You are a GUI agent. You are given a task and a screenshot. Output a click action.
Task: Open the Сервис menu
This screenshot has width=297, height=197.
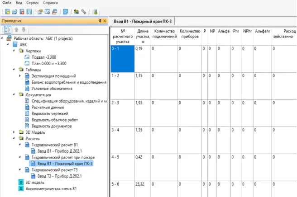[x=34, y=3]
